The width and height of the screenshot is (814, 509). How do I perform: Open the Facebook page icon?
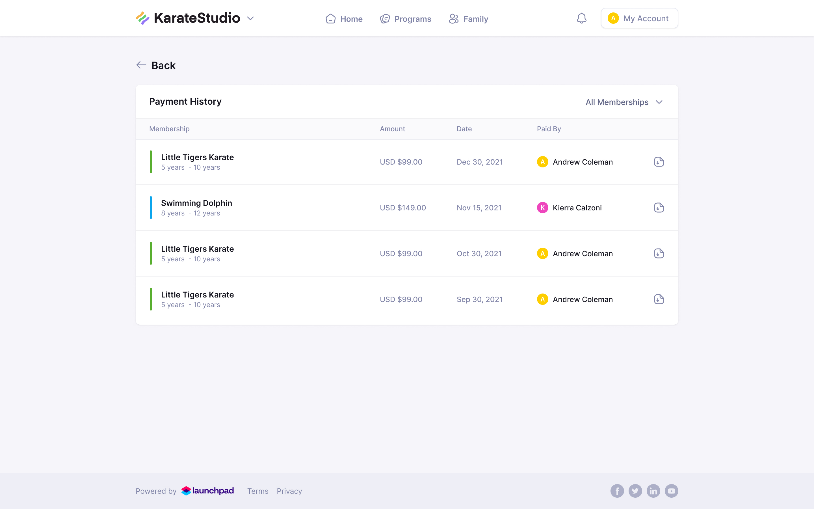(617, 491)
